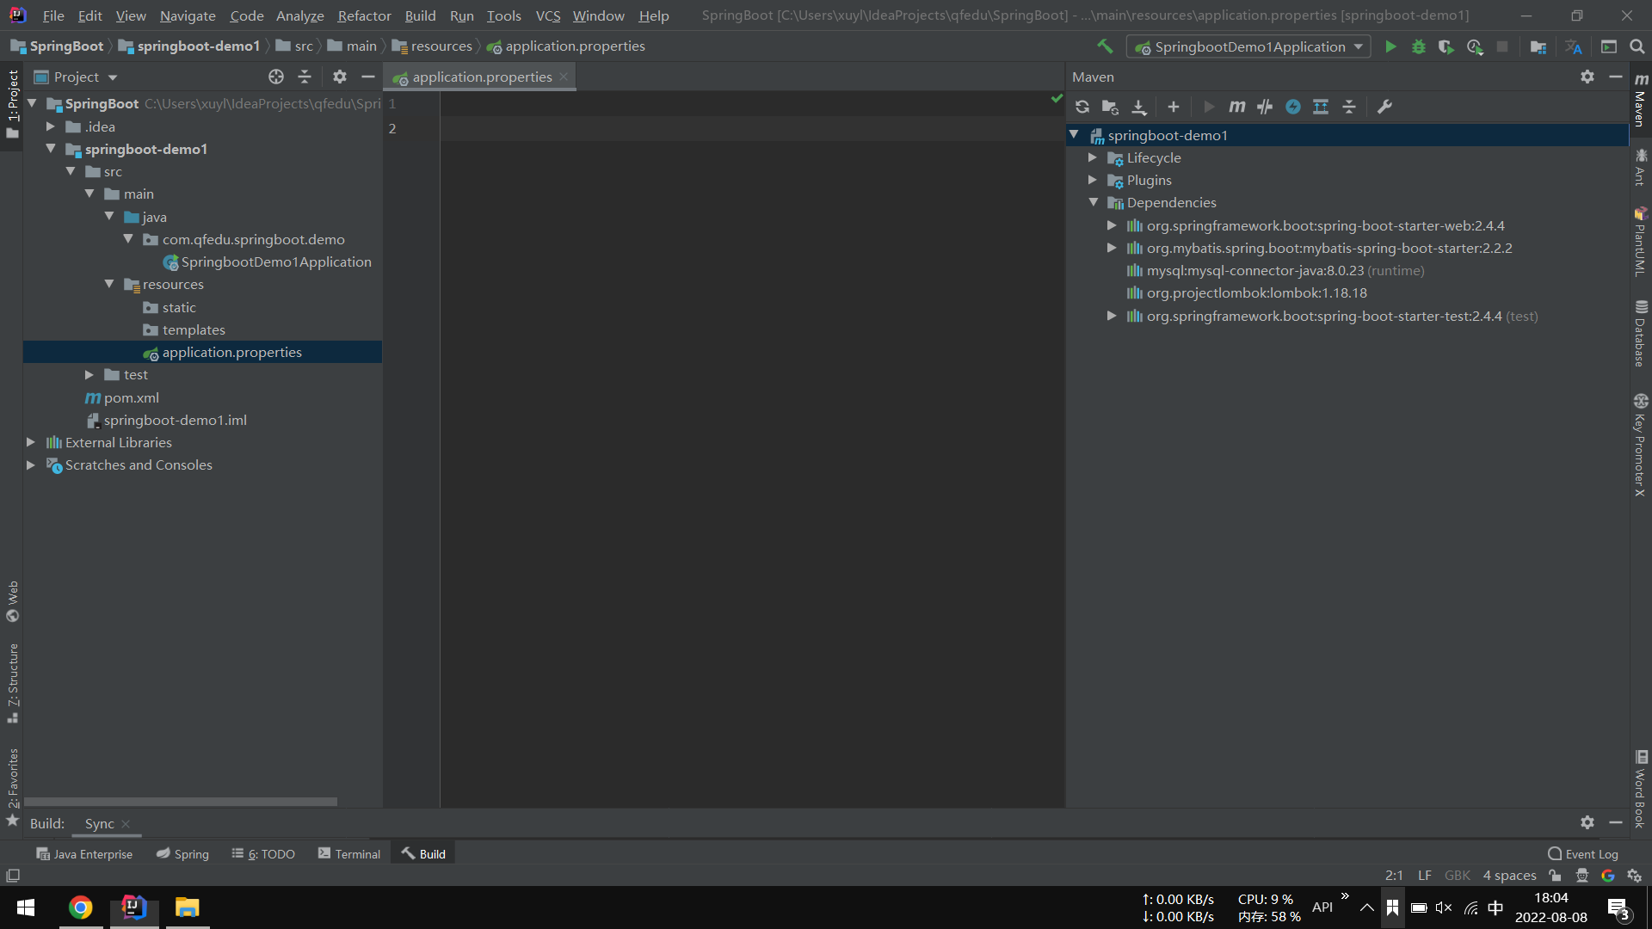The width and height of the screenshot is (1652, 929).
Task: Expand the test folder
Action: pos(89,374)
